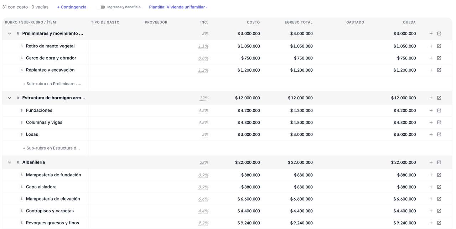Open Fundaciones row detail view
The width and height of the screenshot is (456, 229).
click(x=439, y=110)
